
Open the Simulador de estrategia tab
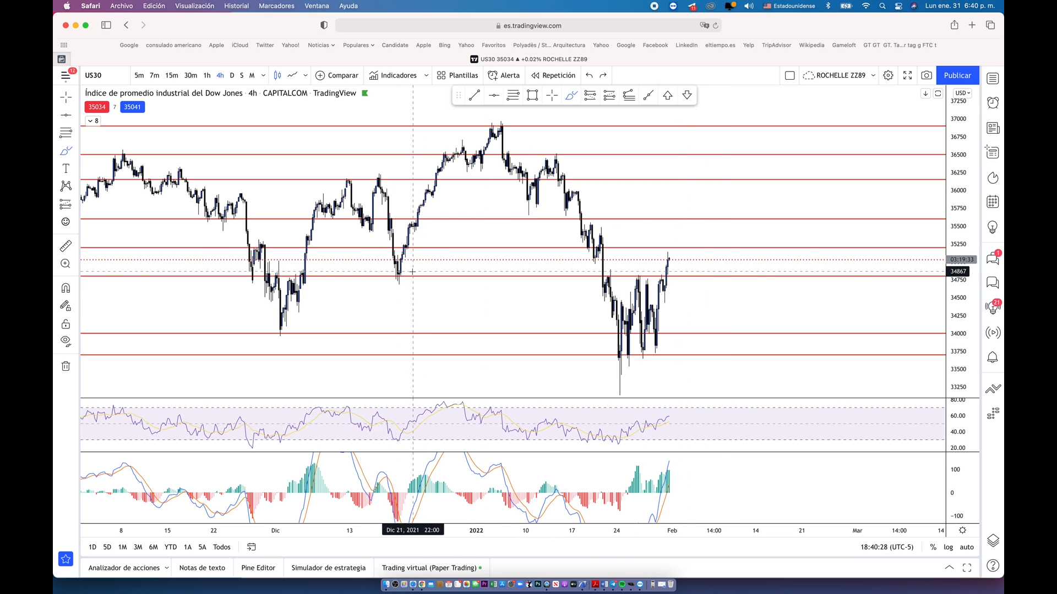pyautogui.click(x=329, y=568)
